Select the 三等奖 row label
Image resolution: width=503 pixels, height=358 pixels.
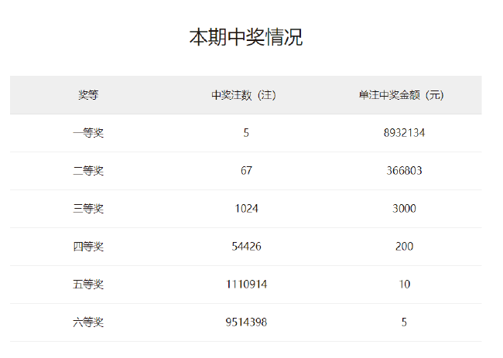[x=88, y=209]
